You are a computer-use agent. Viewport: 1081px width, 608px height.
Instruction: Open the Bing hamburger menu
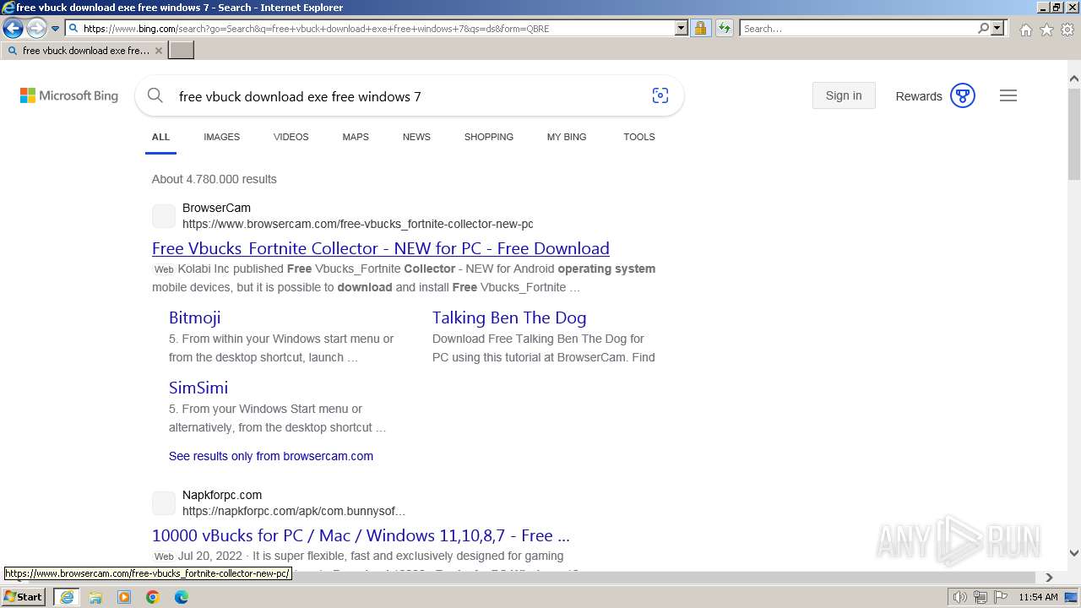pyautogui.click(x=1008, y=95)
